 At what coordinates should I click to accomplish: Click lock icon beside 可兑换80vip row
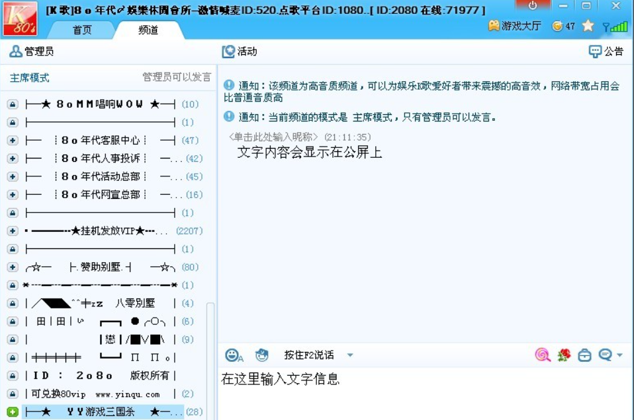click(13, 394)
